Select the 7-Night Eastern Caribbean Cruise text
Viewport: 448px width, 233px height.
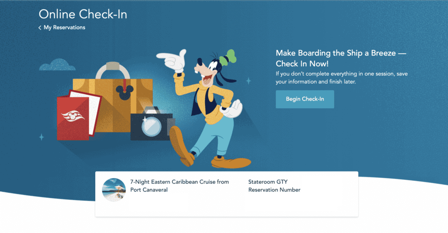[179, 186]
